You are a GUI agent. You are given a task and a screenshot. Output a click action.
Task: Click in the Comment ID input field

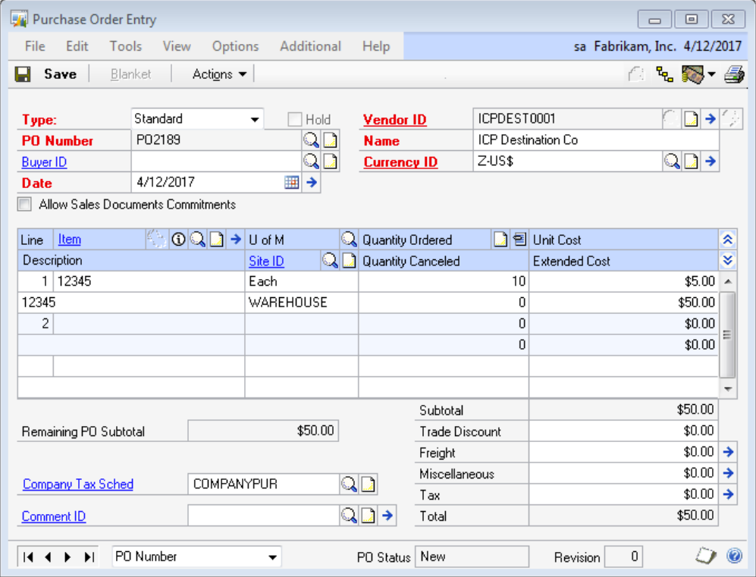pos(262,516)
